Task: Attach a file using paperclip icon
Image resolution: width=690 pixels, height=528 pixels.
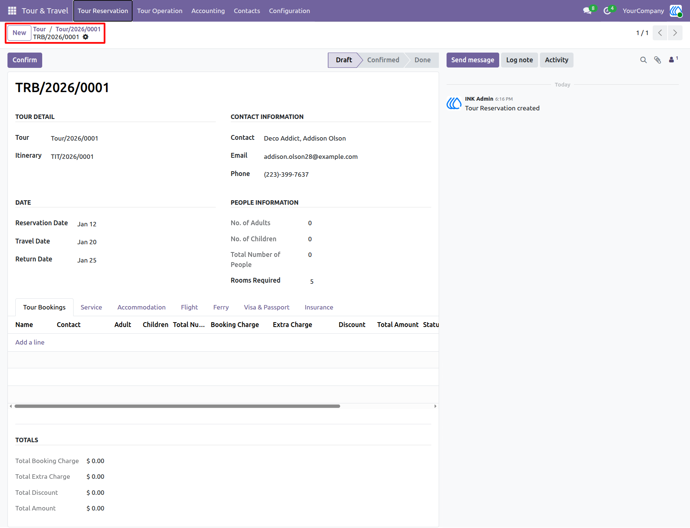Action: [x=658, y=60]
